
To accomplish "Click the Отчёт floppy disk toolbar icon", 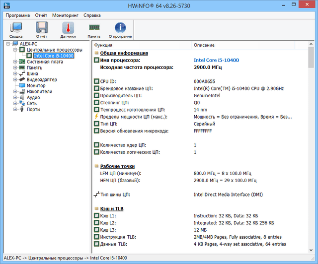I will pos(42,30).
